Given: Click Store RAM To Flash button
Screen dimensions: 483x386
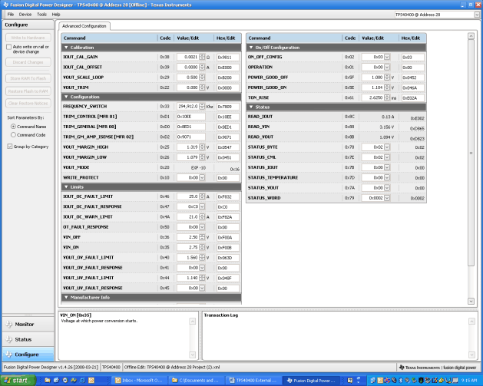Looking at the screenshot, I should [x=28, y=78].
